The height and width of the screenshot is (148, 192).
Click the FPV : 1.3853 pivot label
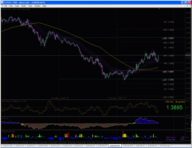click(x=169, y=64)
